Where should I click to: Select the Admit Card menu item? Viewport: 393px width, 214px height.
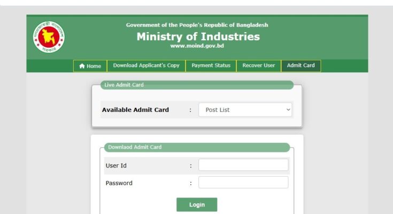300,66
